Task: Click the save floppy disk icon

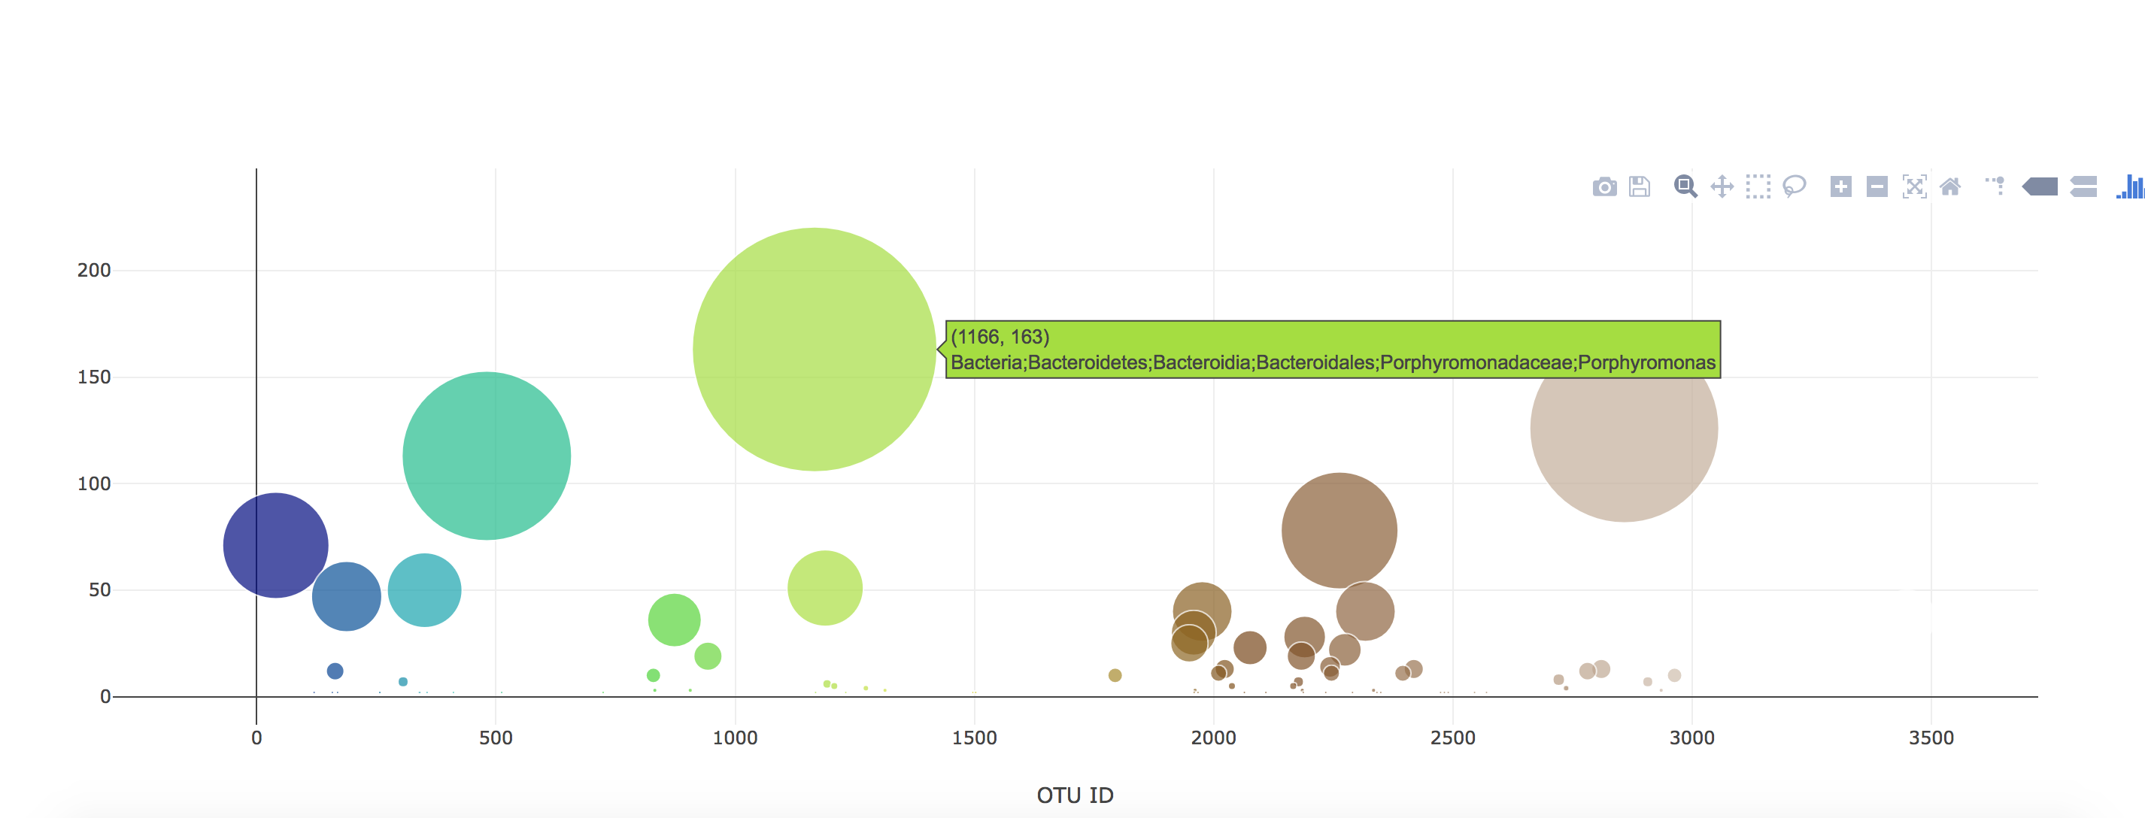Action: [x=1640, y=186]
